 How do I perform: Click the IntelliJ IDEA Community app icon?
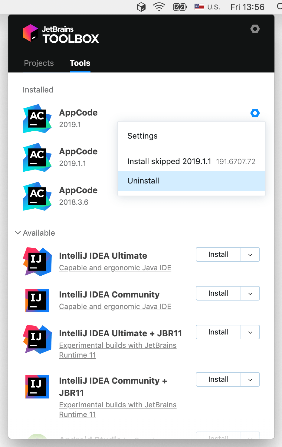click(x=37, y=301)
